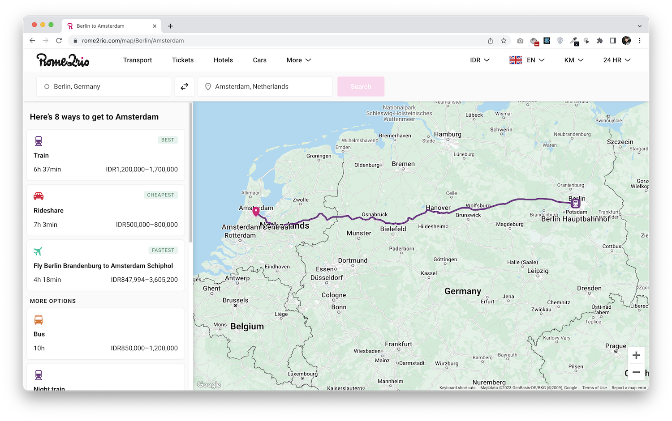Viewport: 672px width, 421px height.
Task: Reload the page
Action: tap(59, 41)
